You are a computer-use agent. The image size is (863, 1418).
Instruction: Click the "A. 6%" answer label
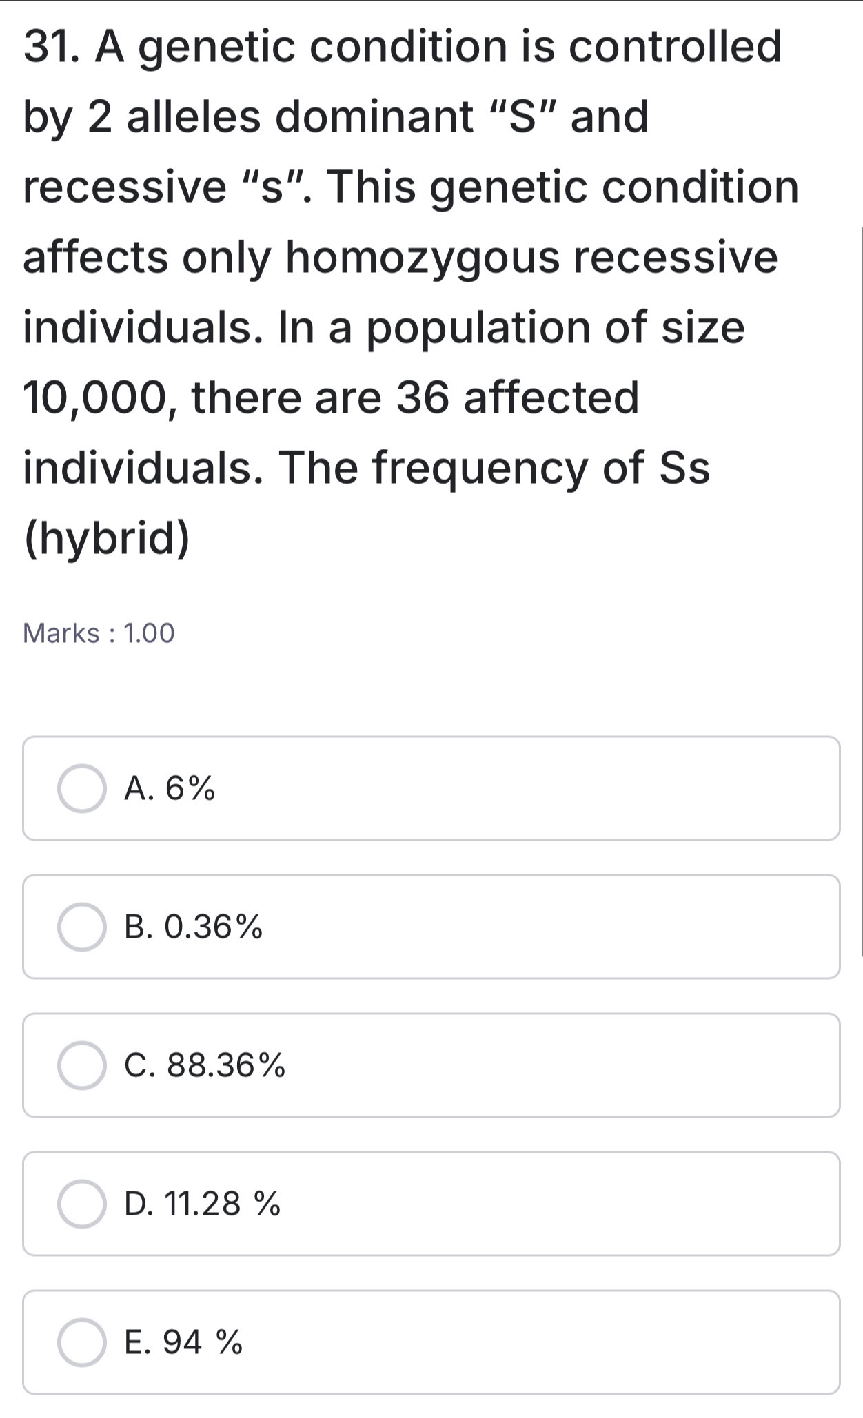tap(170, 788)
